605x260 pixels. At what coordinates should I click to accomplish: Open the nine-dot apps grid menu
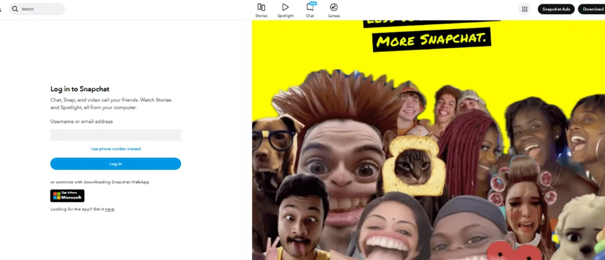525,9
